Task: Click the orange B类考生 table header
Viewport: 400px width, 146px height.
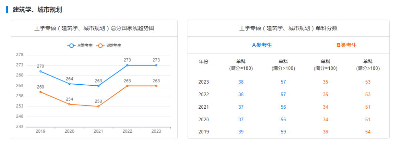Action: pos(347,45)
